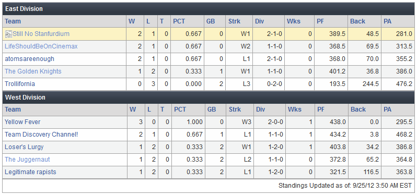Sort West Division by Team column header
The height and width of the screenshot is (195, 417).
coord(13,109)
